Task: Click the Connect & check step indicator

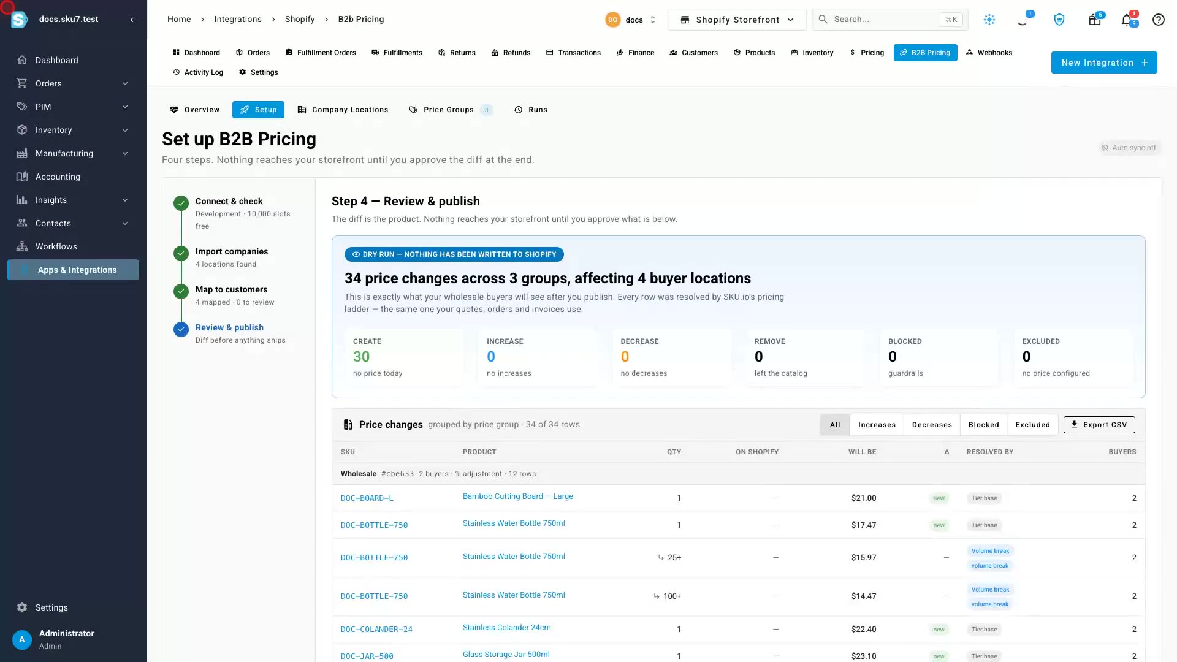Action: (181, 203)
